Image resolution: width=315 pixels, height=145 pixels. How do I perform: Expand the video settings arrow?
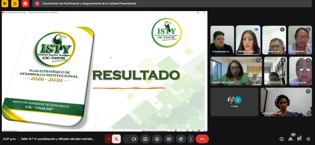[127, 139]
